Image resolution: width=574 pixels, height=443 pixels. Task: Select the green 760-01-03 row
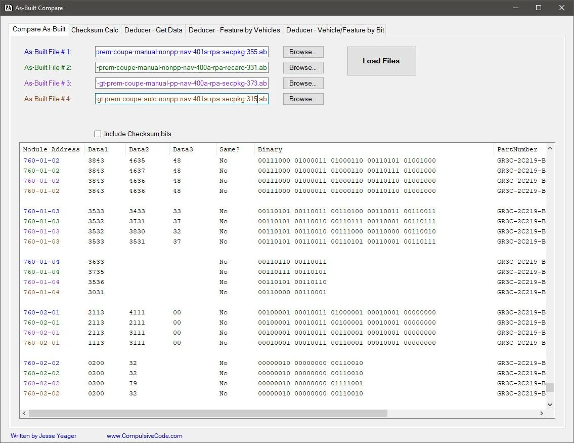(x=284, y=221)
